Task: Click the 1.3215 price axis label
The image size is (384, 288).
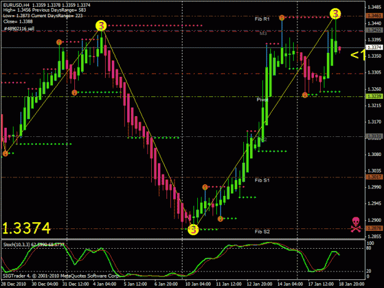Action: click(x=374, y=106)
